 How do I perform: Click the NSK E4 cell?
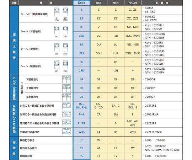point(98,132)
